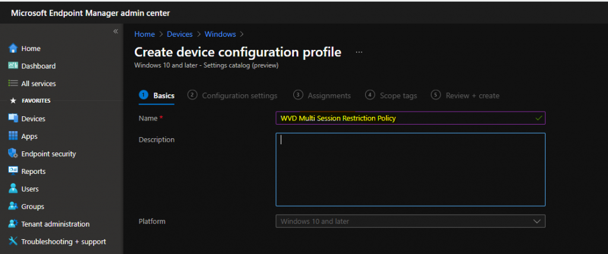Select the Configuration settings step tab
The image size is (608, 254).
(x=233, y=96)
